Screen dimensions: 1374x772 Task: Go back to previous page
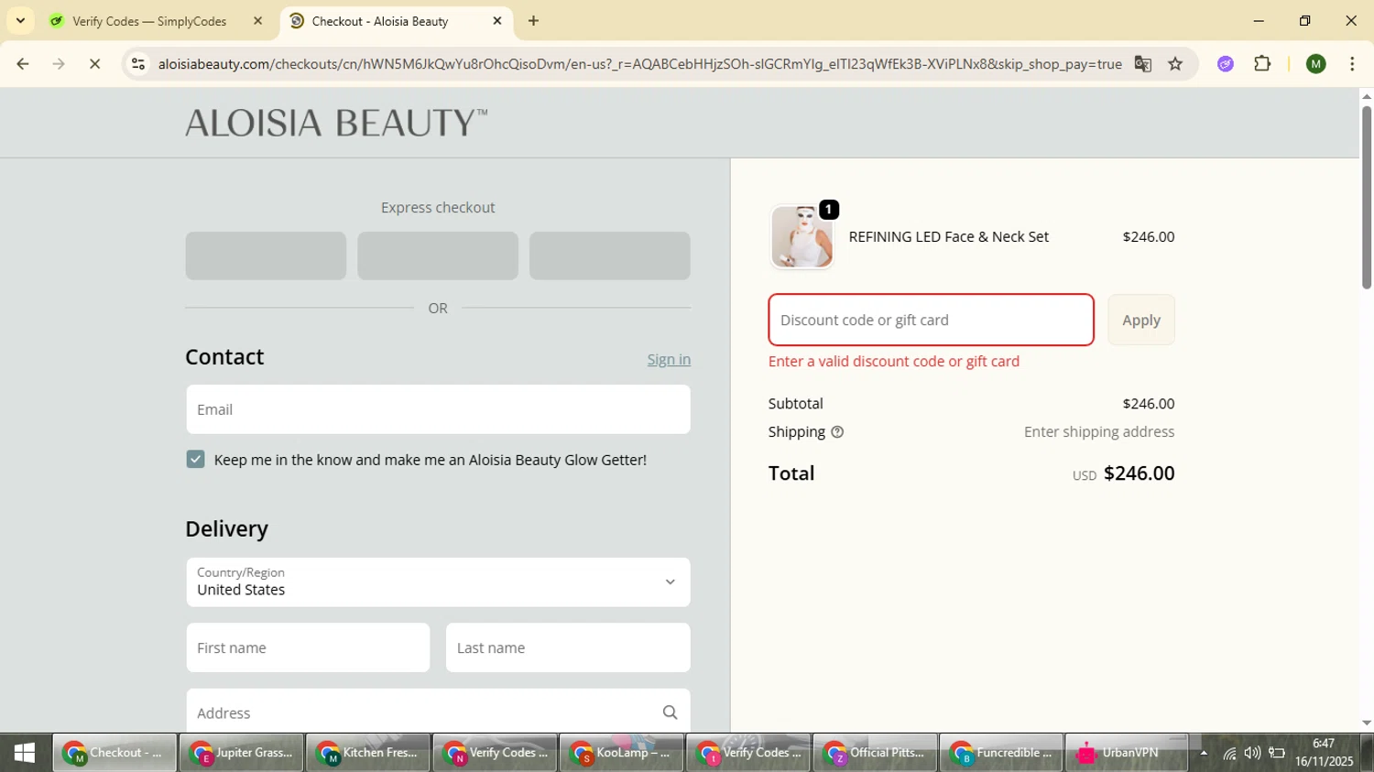coord(23,64)
